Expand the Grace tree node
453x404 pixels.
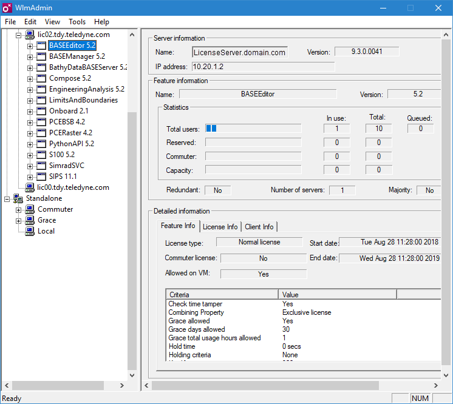(x=19, y=220)
